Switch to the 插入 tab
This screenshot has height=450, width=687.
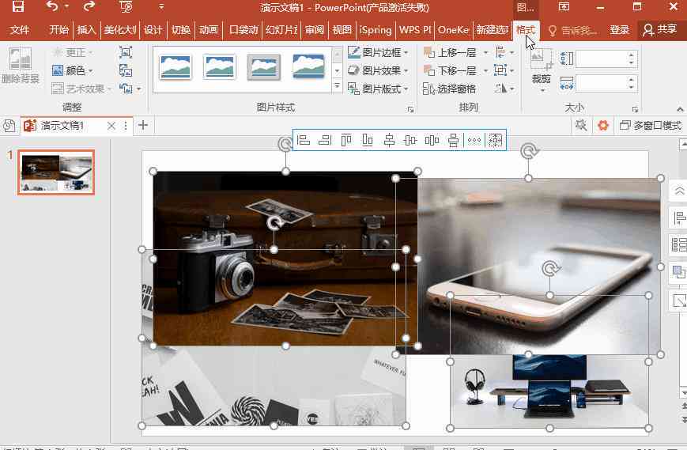coord(86,30)
